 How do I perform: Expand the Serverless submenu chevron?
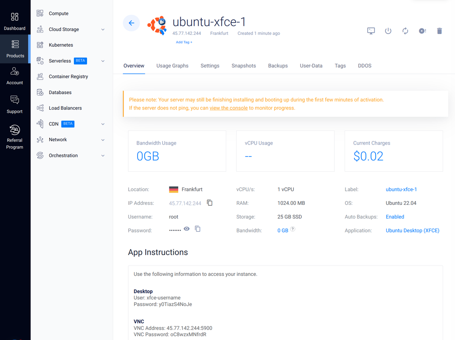tap(103, 61)
